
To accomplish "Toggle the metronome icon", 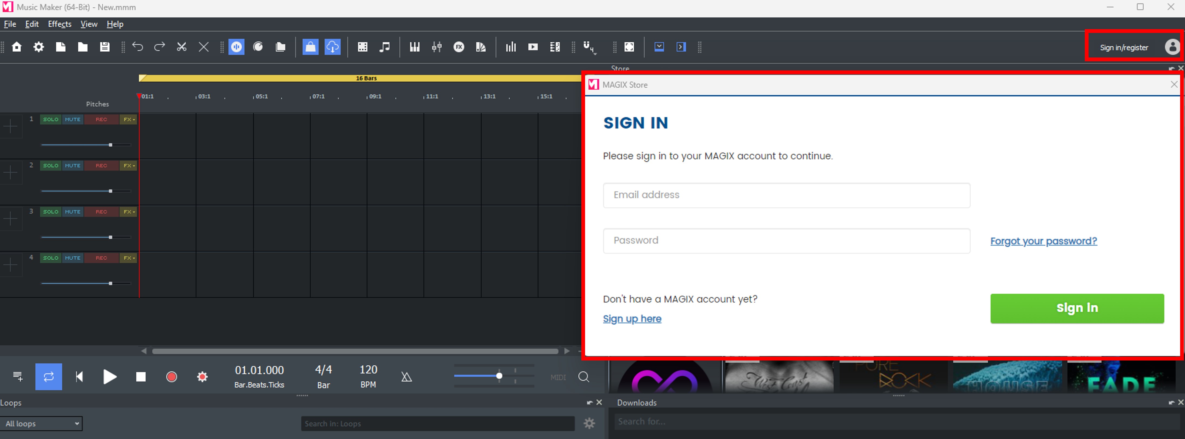I will [406, 377].
